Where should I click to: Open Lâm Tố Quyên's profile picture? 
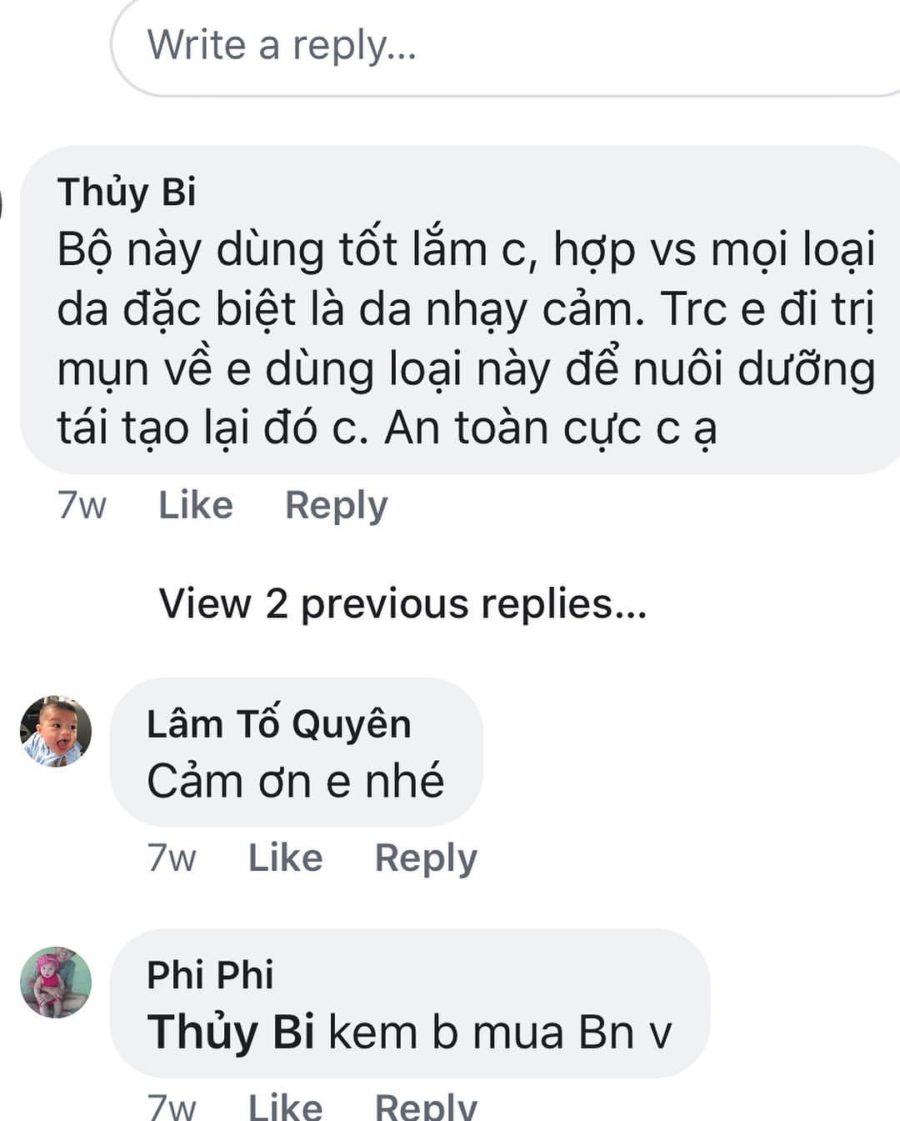56,731
